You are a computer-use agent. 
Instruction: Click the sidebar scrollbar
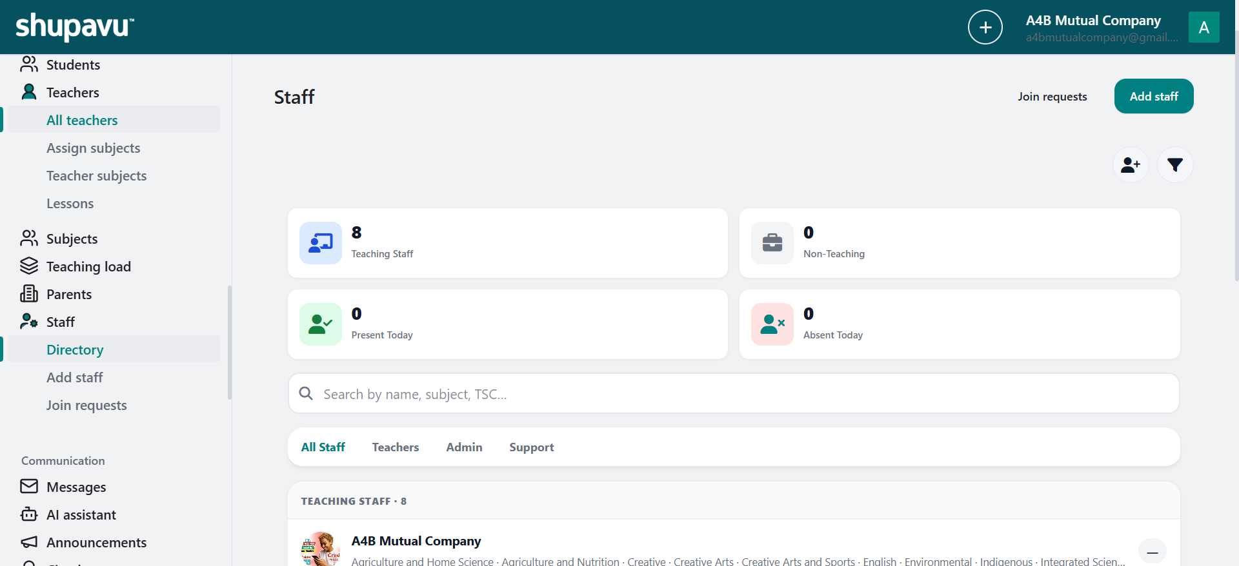click(229, 342)
